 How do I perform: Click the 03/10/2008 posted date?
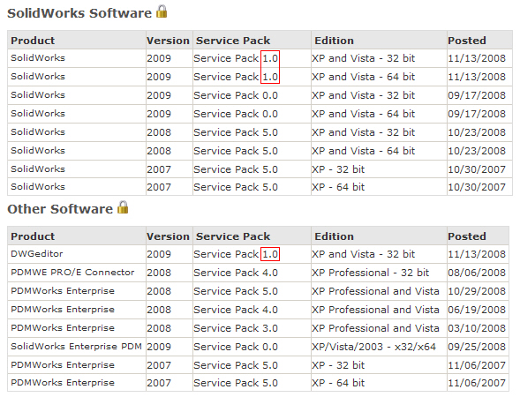coord(477,328)
